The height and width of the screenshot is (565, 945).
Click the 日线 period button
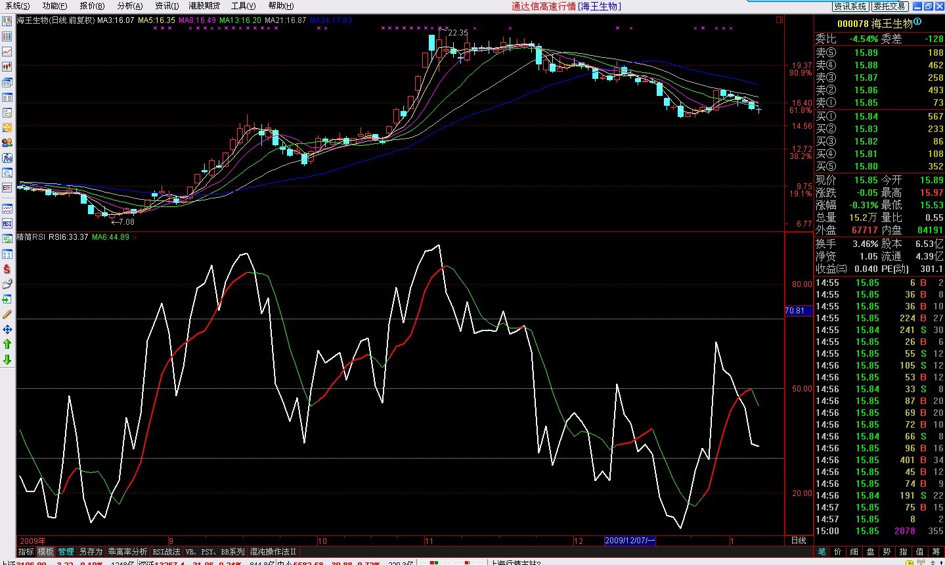(x=799, y=541)
